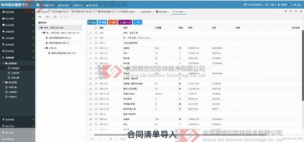The width and height of the screenshot is (304, 142).
Task: Expand the 机材管理 sidebar chevron
Action: click(x=33, y=120)
